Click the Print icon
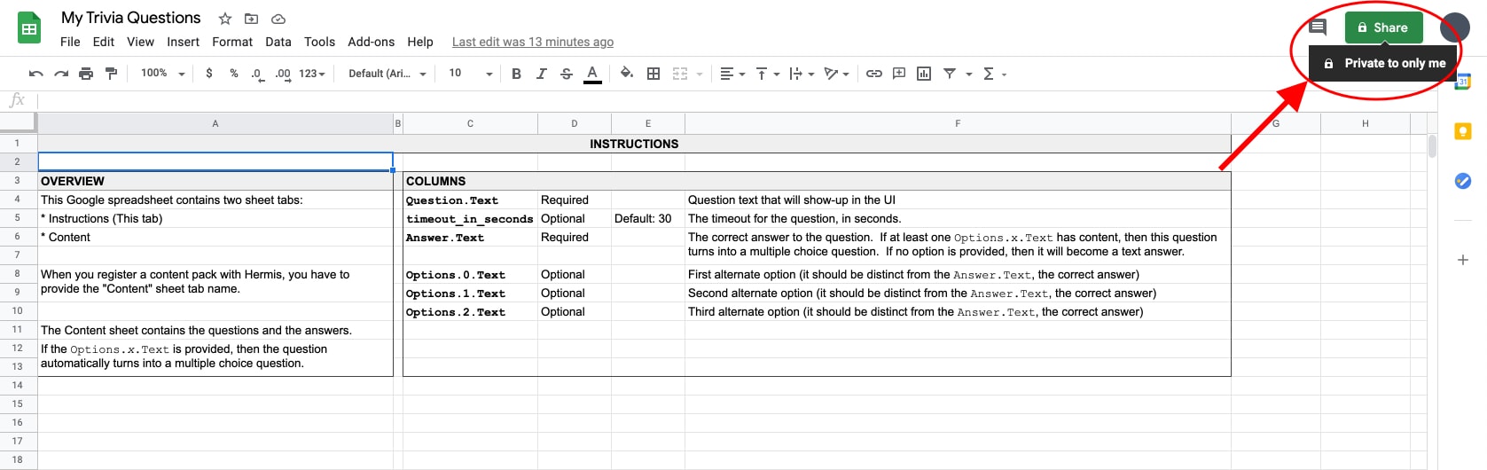The image size is (1487, 470). click(x=86, y=74)
